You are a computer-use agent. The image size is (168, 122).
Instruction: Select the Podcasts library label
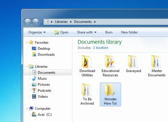click(44, 91)
